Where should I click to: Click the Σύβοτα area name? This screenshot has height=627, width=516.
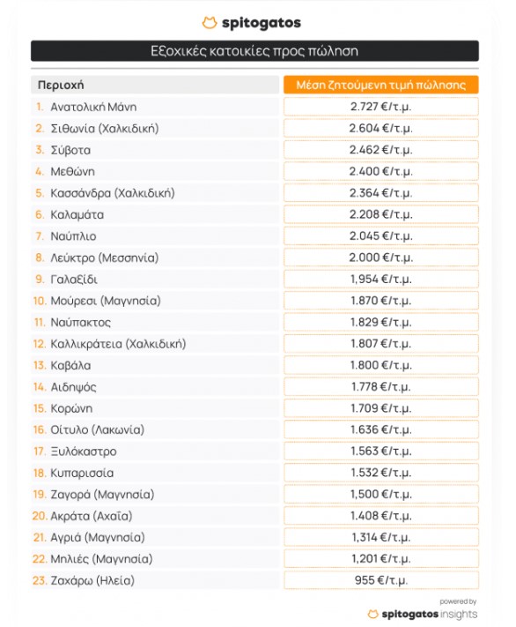pos(70,150)
